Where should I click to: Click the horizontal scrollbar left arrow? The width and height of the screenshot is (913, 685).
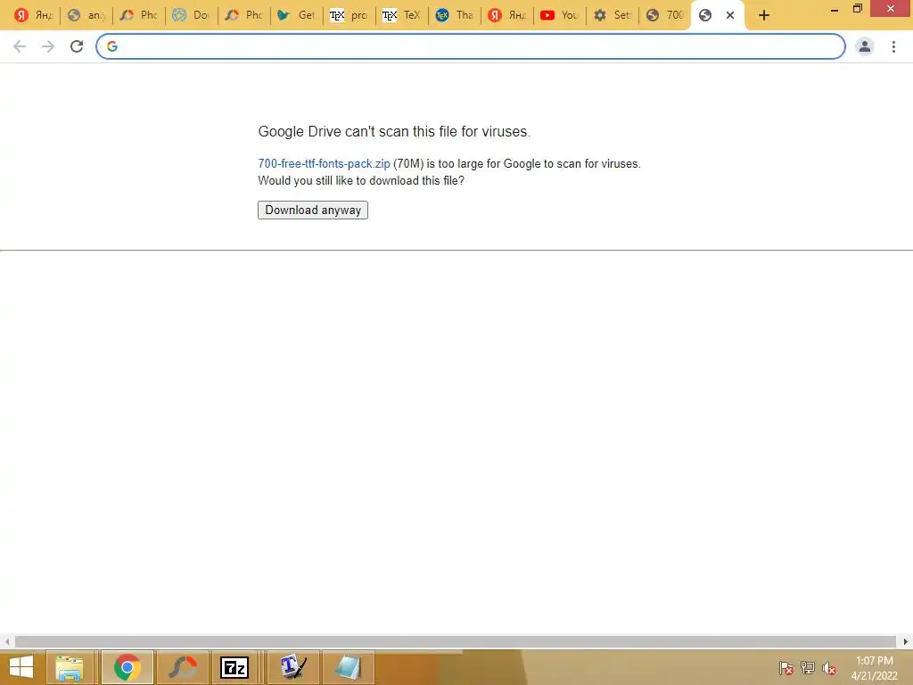[x=7, y=641]
